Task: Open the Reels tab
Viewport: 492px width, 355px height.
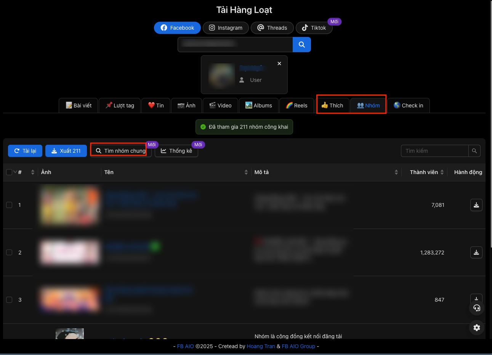Action: pyautogui.click(x=296, y=106)
